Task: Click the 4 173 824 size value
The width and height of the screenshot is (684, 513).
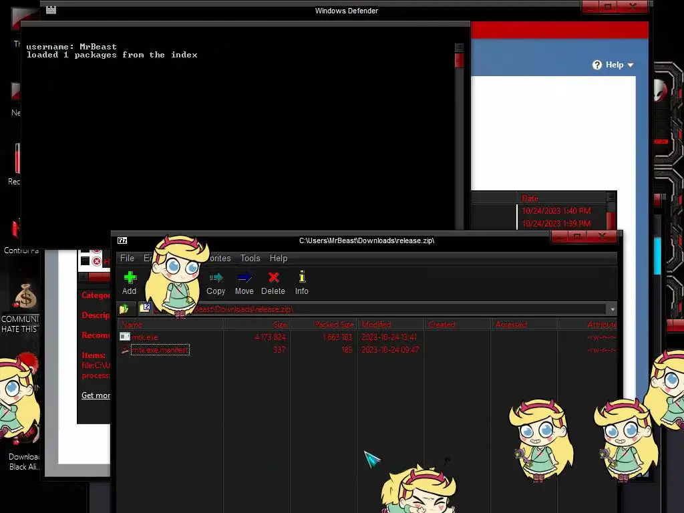Action: pos(271,337)
